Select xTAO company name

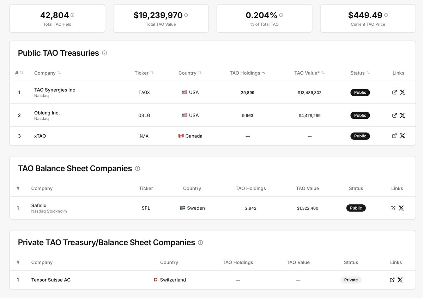point(40,136)
